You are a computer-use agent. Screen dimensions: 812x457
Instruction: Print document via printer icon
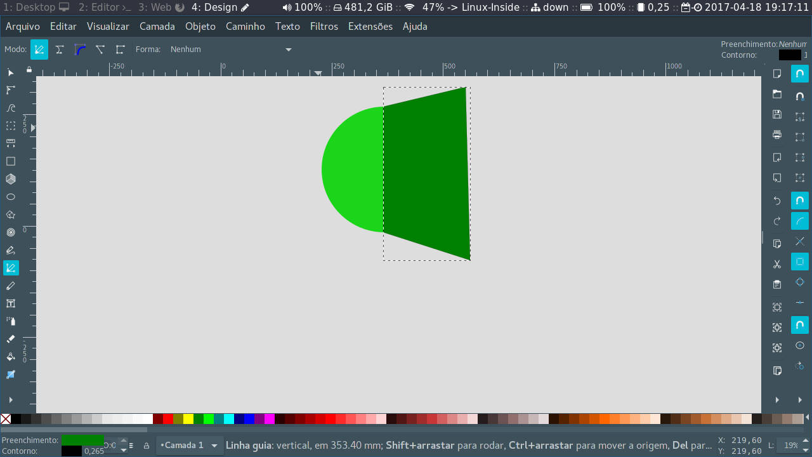[777, 135]
